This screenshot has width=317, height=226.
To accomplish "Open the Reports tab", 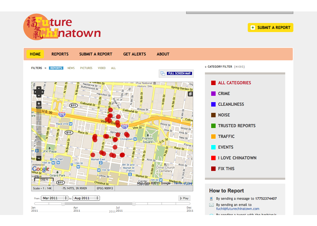I will 60,54.
